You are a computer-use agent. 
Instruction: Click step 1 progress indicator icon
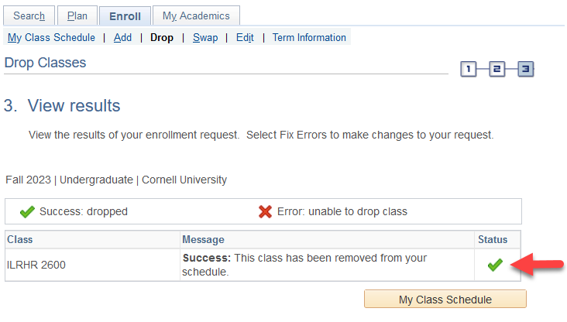coord(468,70)
